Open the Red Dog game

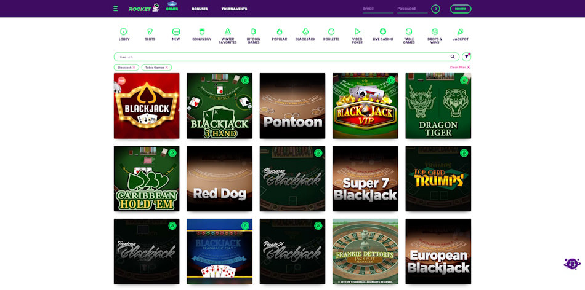(219, 179)
